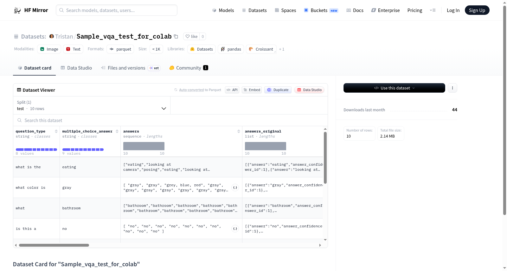507x271 pixels.
Task: Switch to Community tab
Action: [189, 68]
